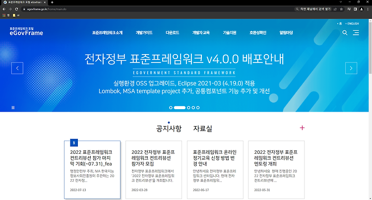Select the third banner indicator dot
The image size is (372, 200).
pos(188,108)
